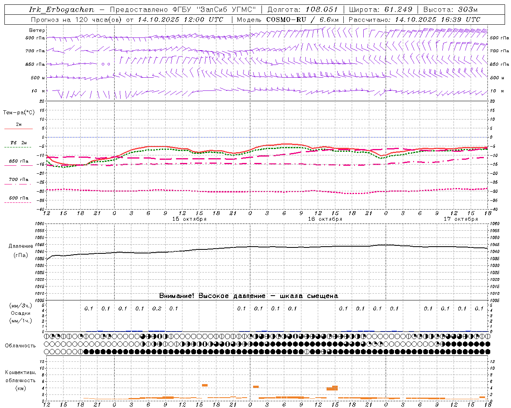511x408 pixels.
Task: Click the Долгота: 108.051 value
Action: (303, 10)
